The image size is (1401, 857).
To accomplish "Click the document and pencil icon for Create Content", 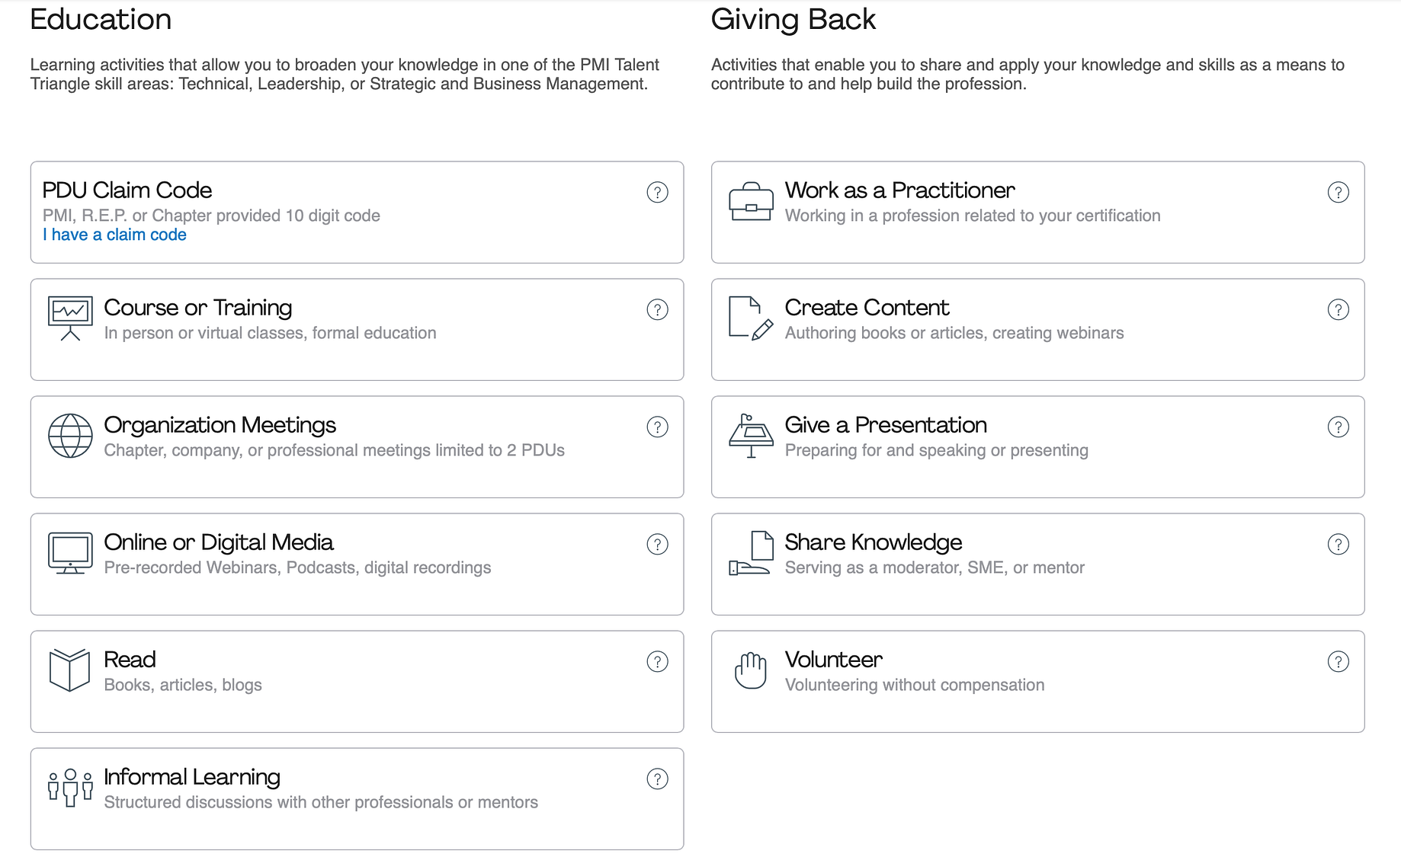I will point(751,318).
